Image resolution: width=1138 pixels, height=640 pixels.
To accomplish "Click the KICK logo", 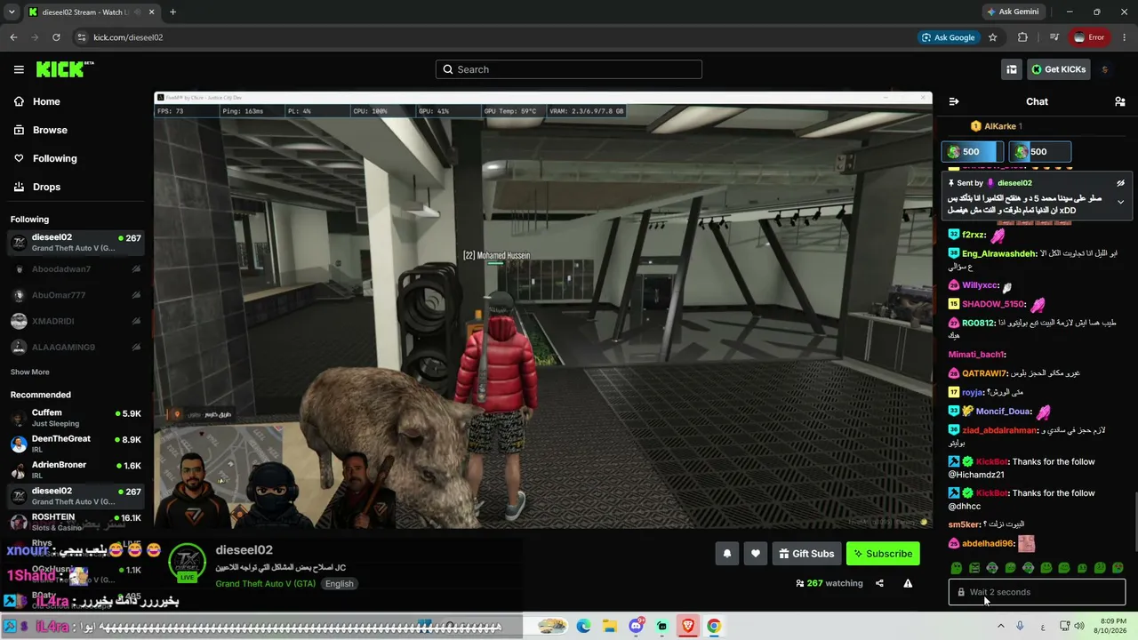I will pos(65,69).
